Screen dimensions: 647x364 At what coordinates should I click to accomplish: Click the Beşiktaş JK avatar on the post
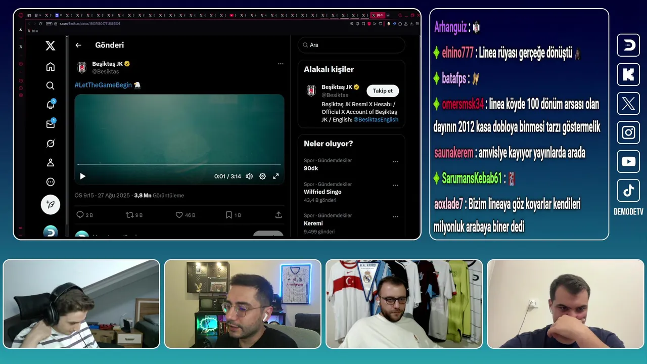(82, 68)
